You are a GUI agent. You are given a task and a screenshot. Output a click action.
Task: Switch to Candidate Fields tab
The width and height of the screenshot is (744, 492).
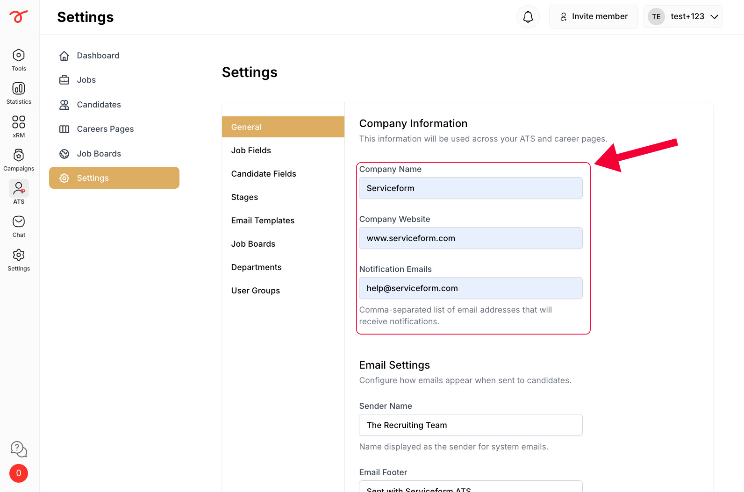coord(283,174)
